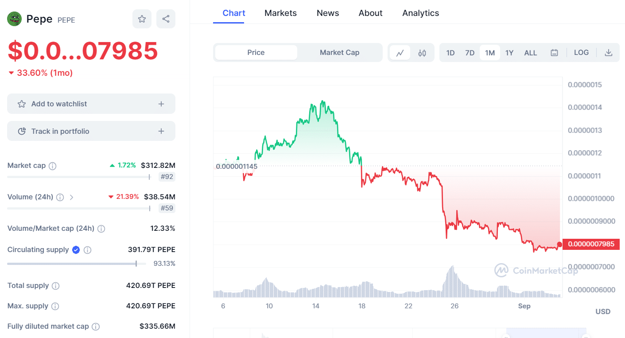The width and height of the screenshot is (625, 338).
Task: Click the 33.60% (1mo) price change
Action: click(x=40, y=73)
